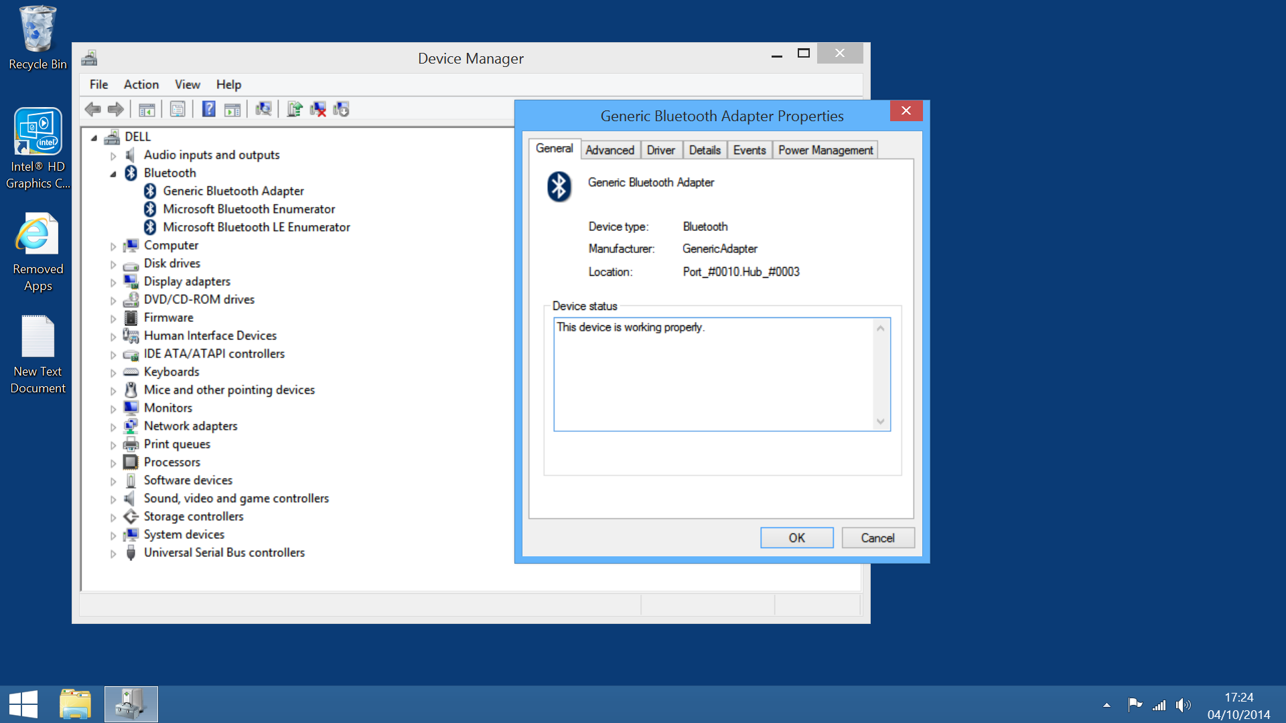This screenshot has width=1286, height=723.
Task: Open the Power Management tab
Action: 825,150
